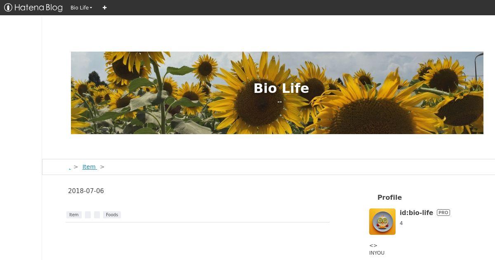Screen dimensions: 495x260
Task: Open the 2018-07-06 date link
Action: [86, 191]
